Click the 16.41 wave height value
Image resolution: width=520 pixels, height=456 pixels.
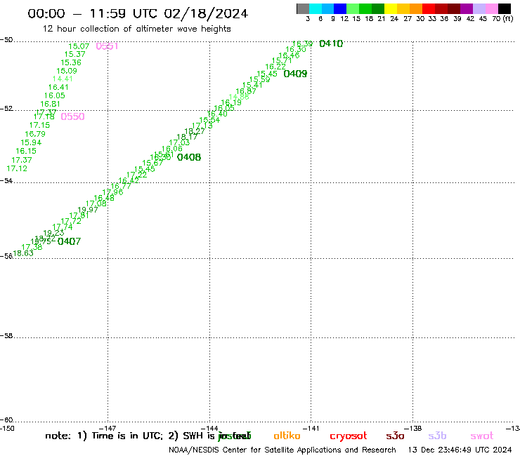point(58,87)
